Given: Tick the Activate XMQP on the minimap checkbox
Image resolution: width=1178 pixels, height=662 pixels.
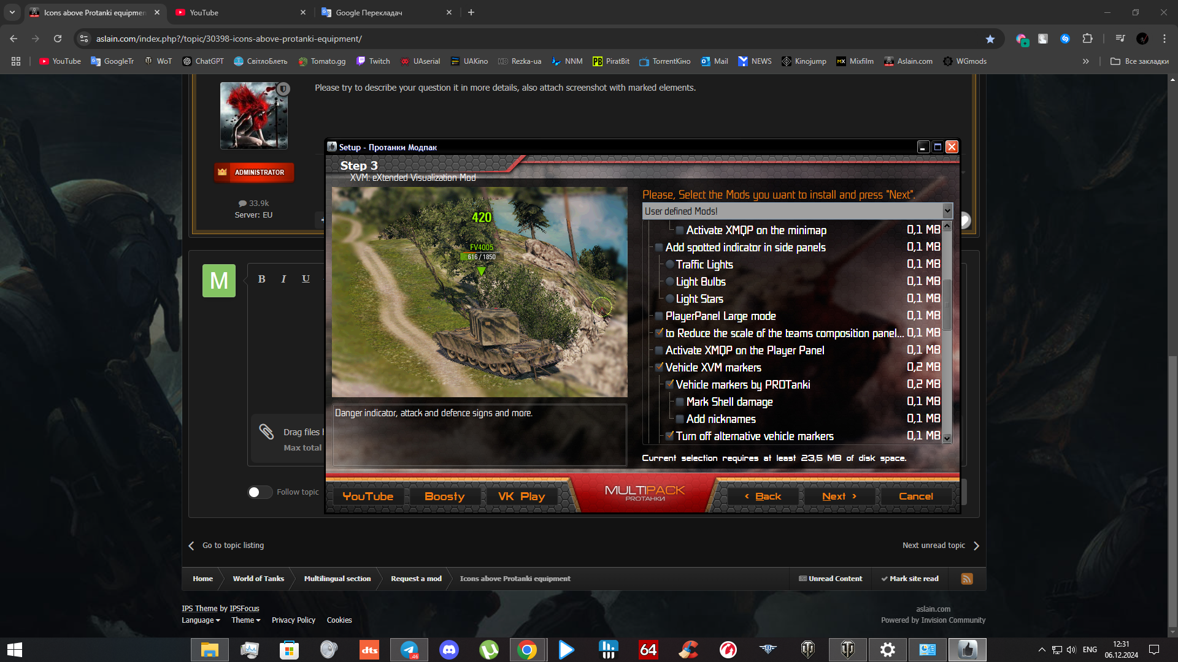Looking at the screenshot, I should click(x=680, y=230).
